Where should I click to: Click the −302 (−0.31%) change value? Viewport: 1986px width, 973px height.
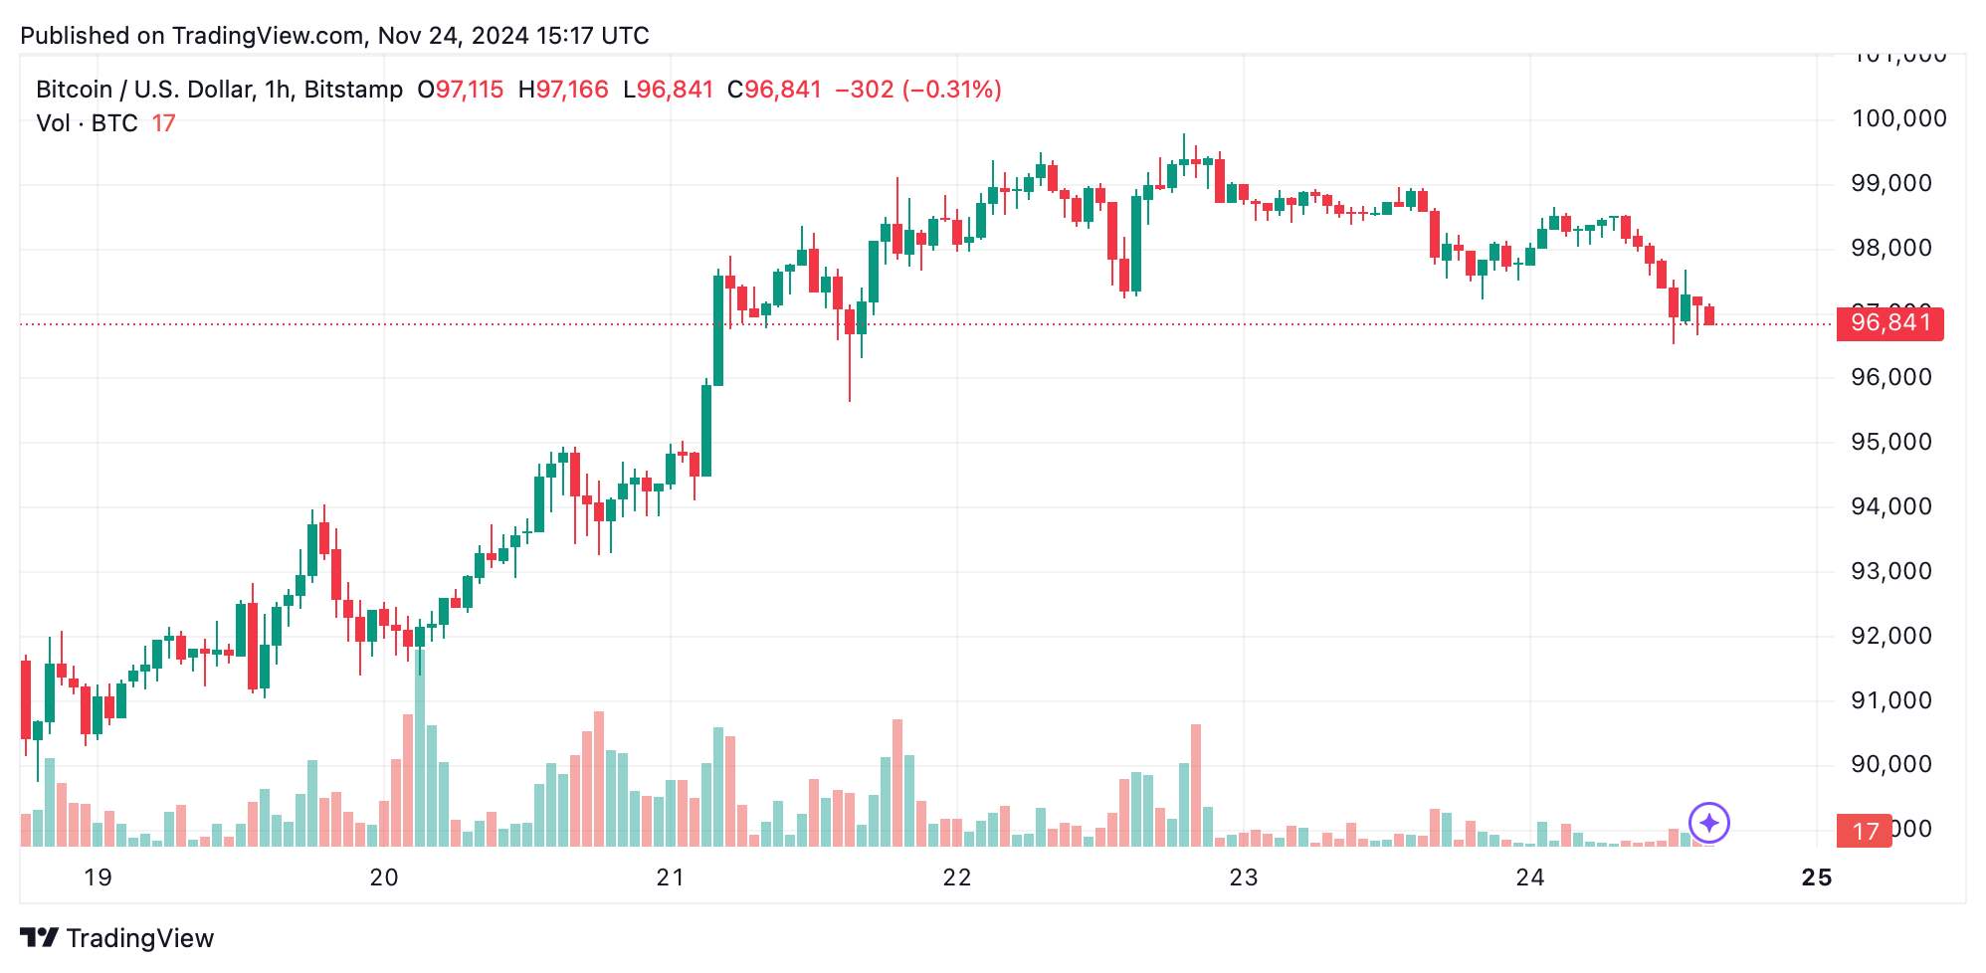point(917,90)
